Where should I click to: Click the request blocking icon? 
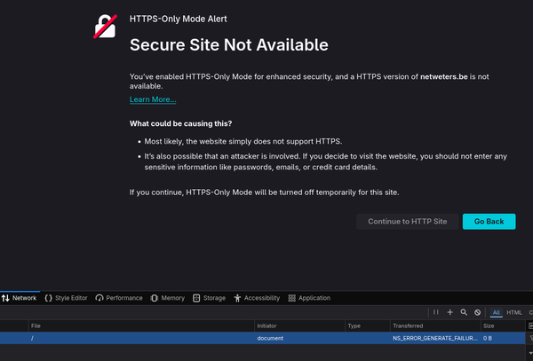tap(477, 313)
